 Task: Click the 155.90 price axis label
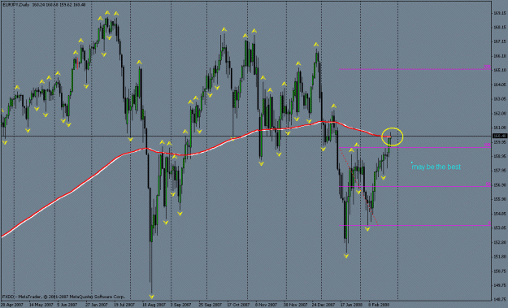500,199
